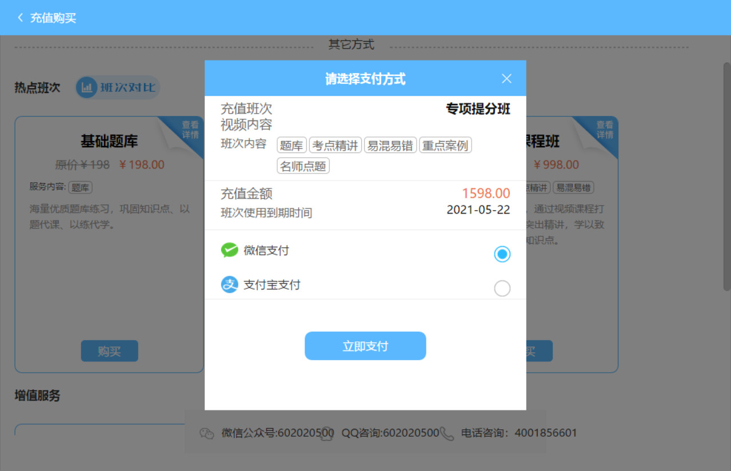Image resolution: width=731 pixels, height=471 pixels.
Task: Click the 考点精讲 tag
Action: [x=335, y=146]
